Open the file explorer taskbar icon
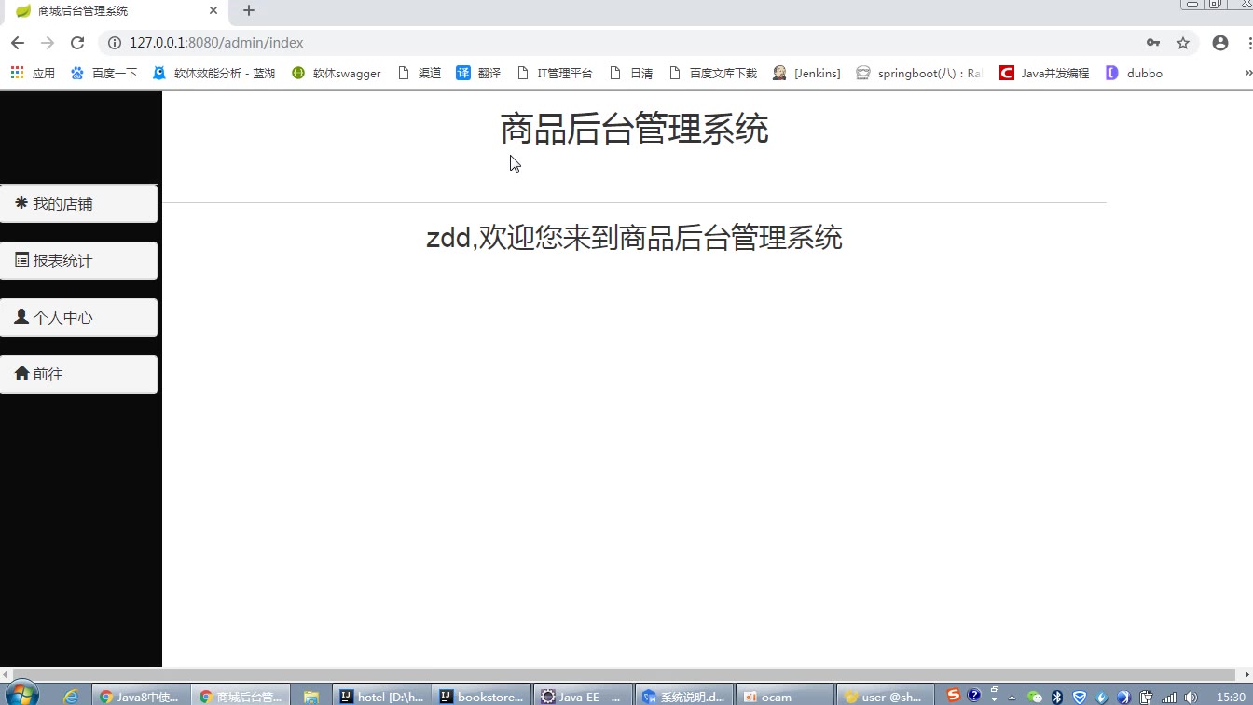The width and height of the screenshot is (1253, 705). [310, 696]
